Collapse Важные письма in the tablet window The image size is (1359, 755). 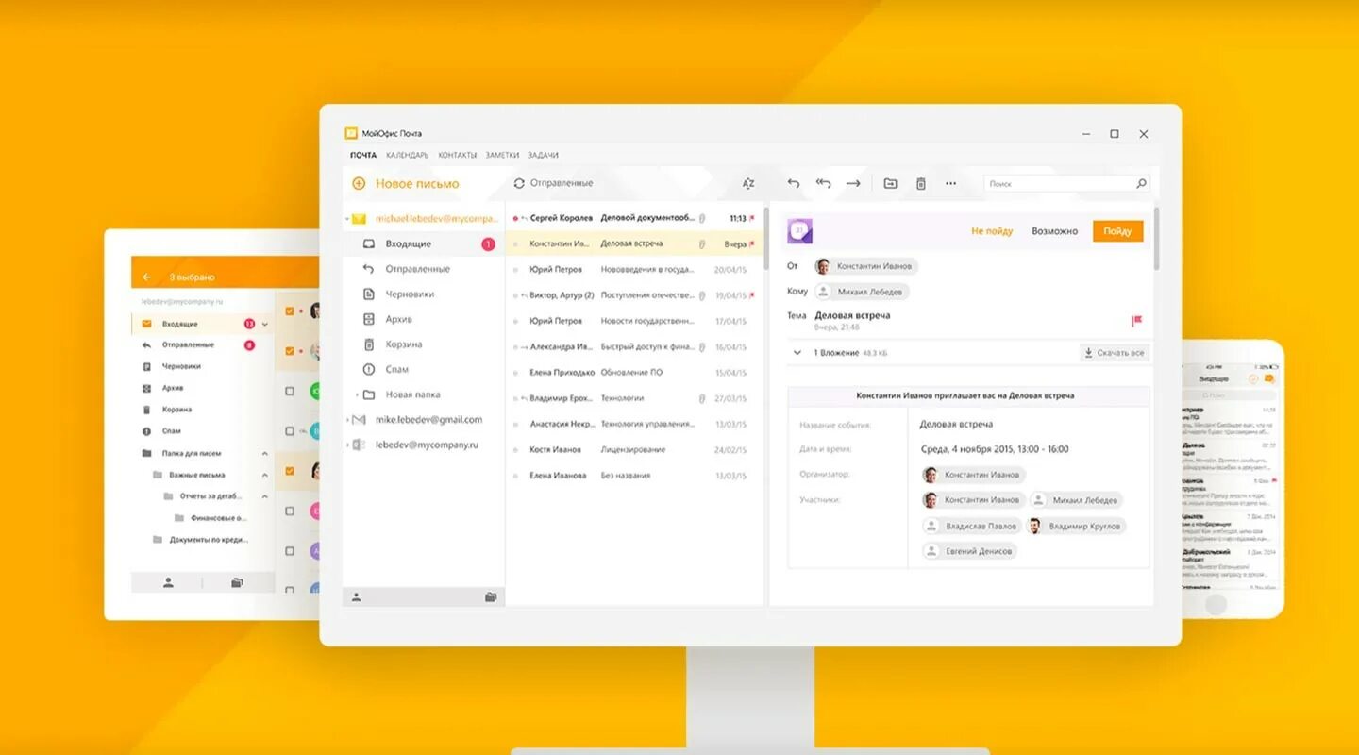coord(265,475)
